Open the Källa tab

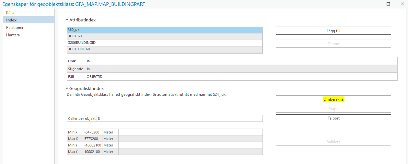[x=10, y=13]
